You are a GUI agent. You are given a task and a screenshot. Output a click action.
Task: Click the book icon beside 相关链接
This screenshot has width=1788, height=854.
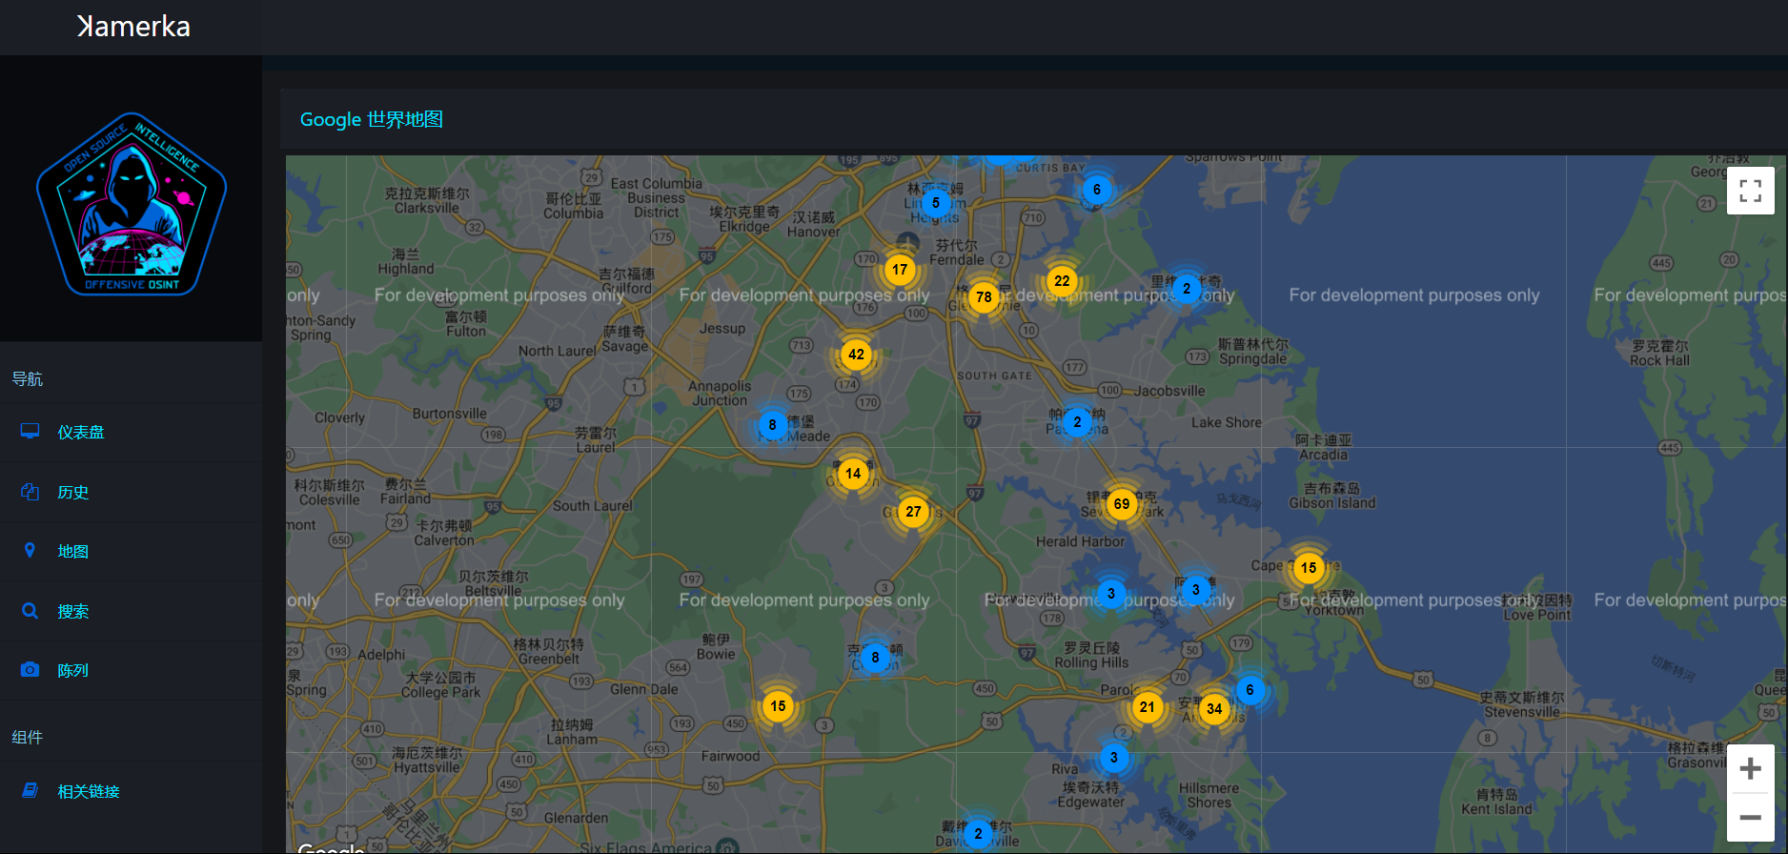[30, 791]
